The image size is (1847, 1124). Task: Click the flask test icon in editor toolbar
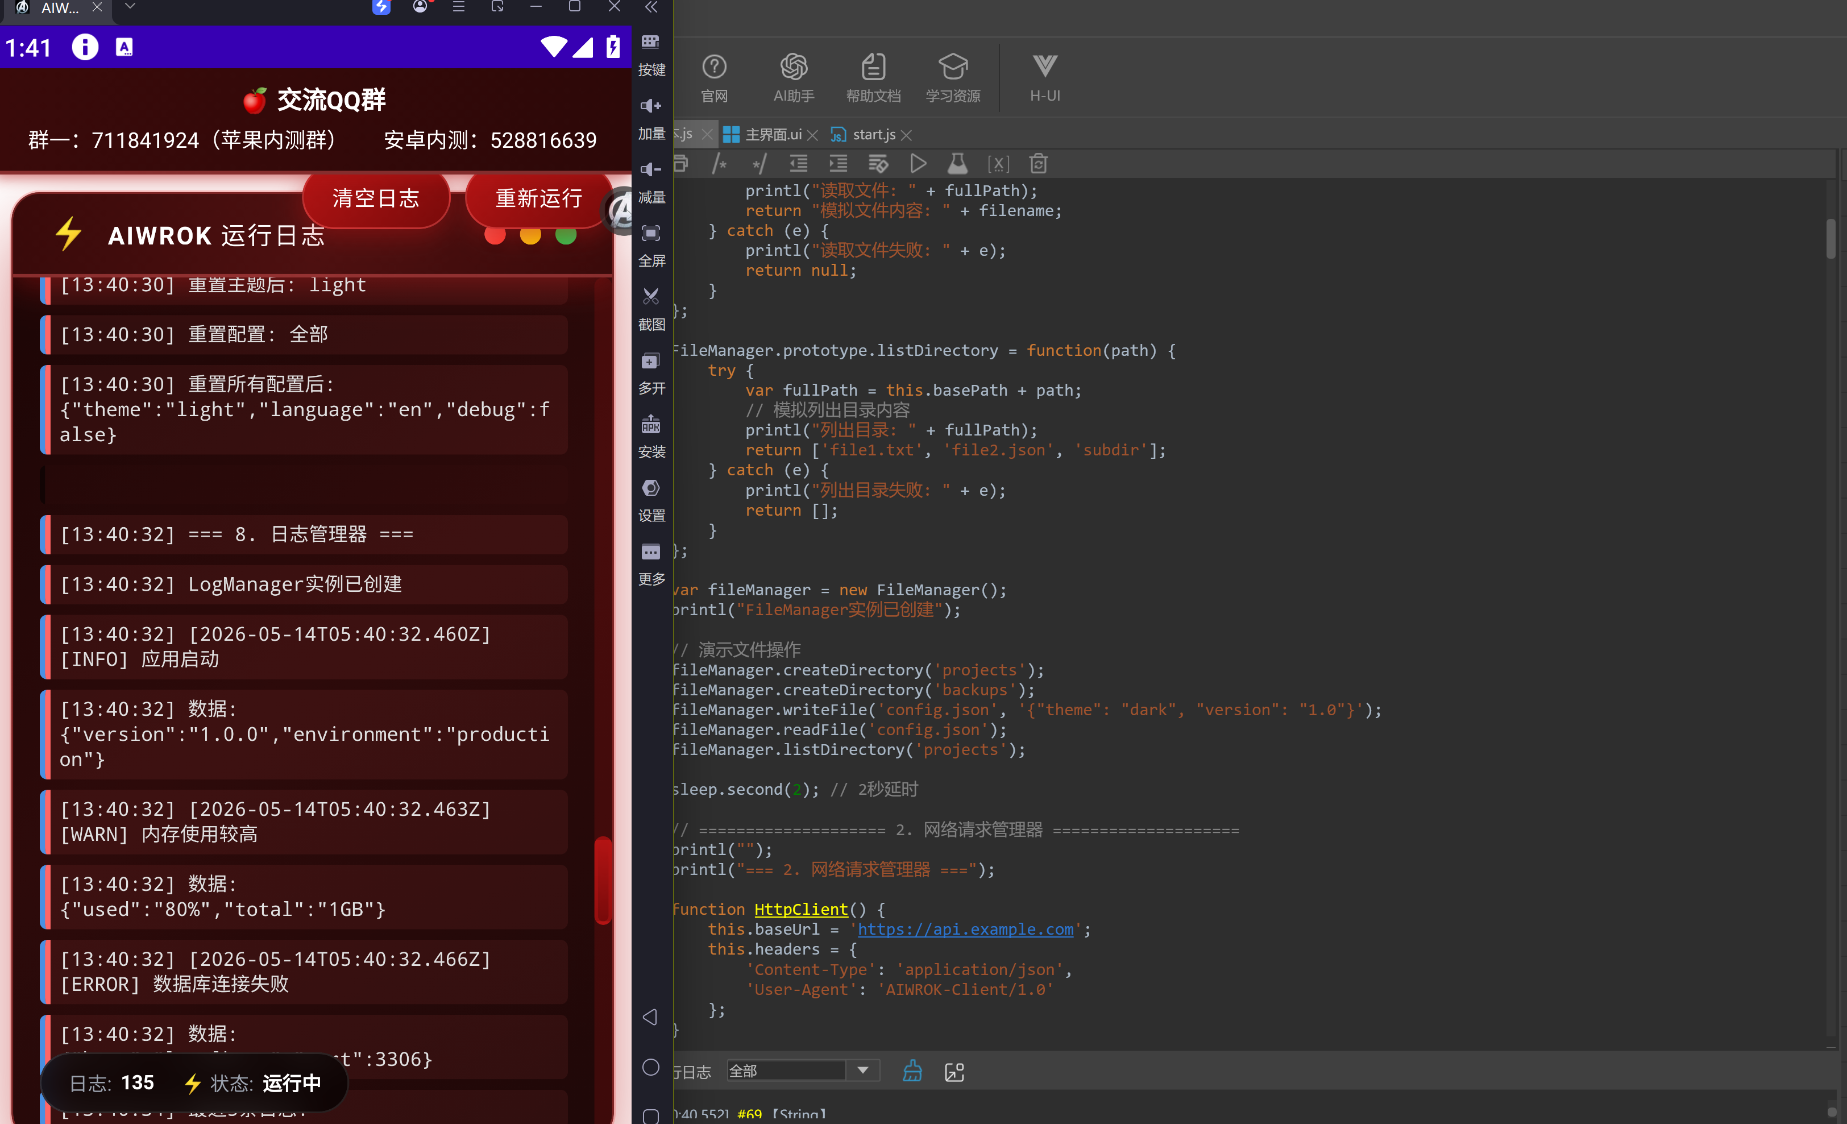click(x=958, y=164)
